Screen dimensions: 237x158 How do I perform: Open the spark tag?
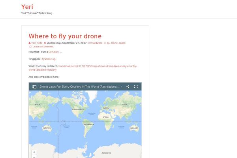122,43
